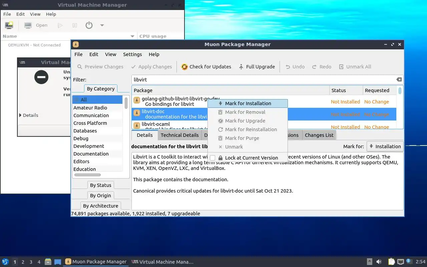Viewport: 427px width, 267px height.
Task: Click the Pause VM icon
Action: pyautogui.click(x=75, y=25)
